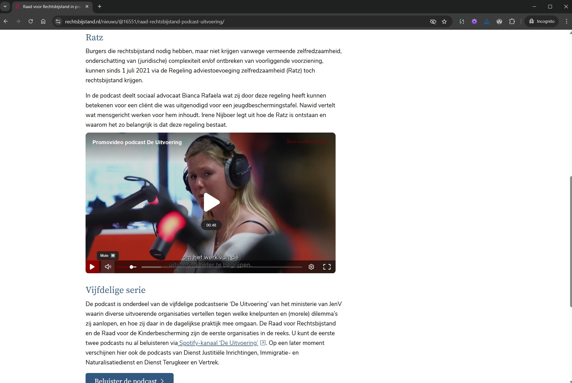
Task: Enter fullscreen video mode
Action: 327,267
